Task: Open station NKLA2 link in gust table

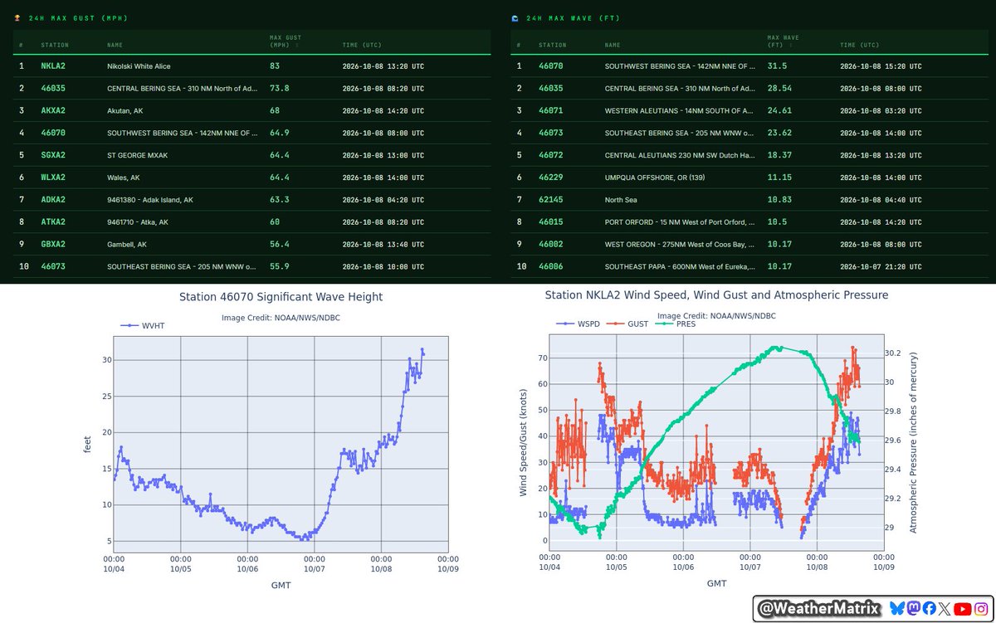Action: pos(53,66)
